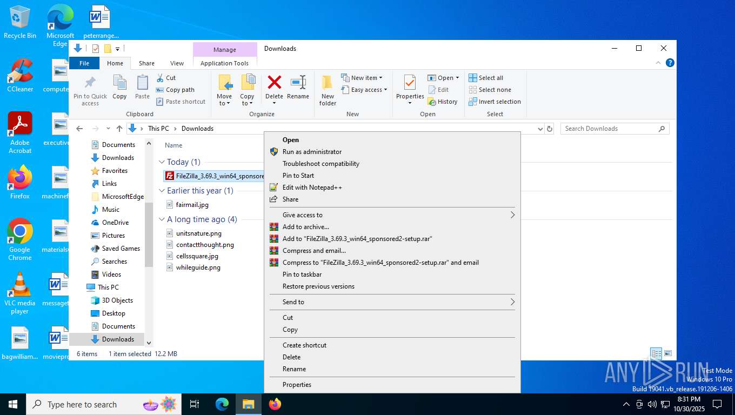
Task: Open the Application Tools tab
Action: tap(224, 63)
